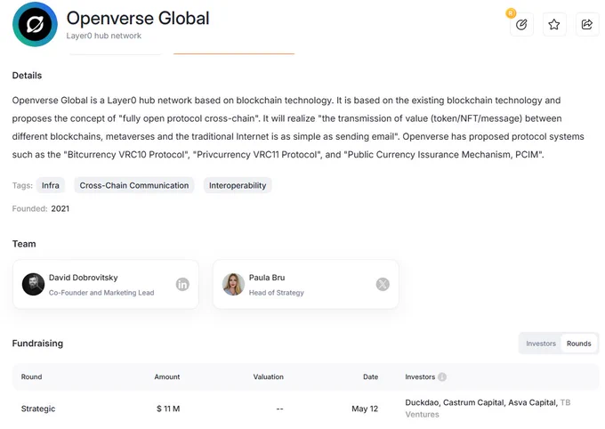Click the Valuation "--" cell
The width and height of the screenshot is (605, 429).
pos(279,409)
